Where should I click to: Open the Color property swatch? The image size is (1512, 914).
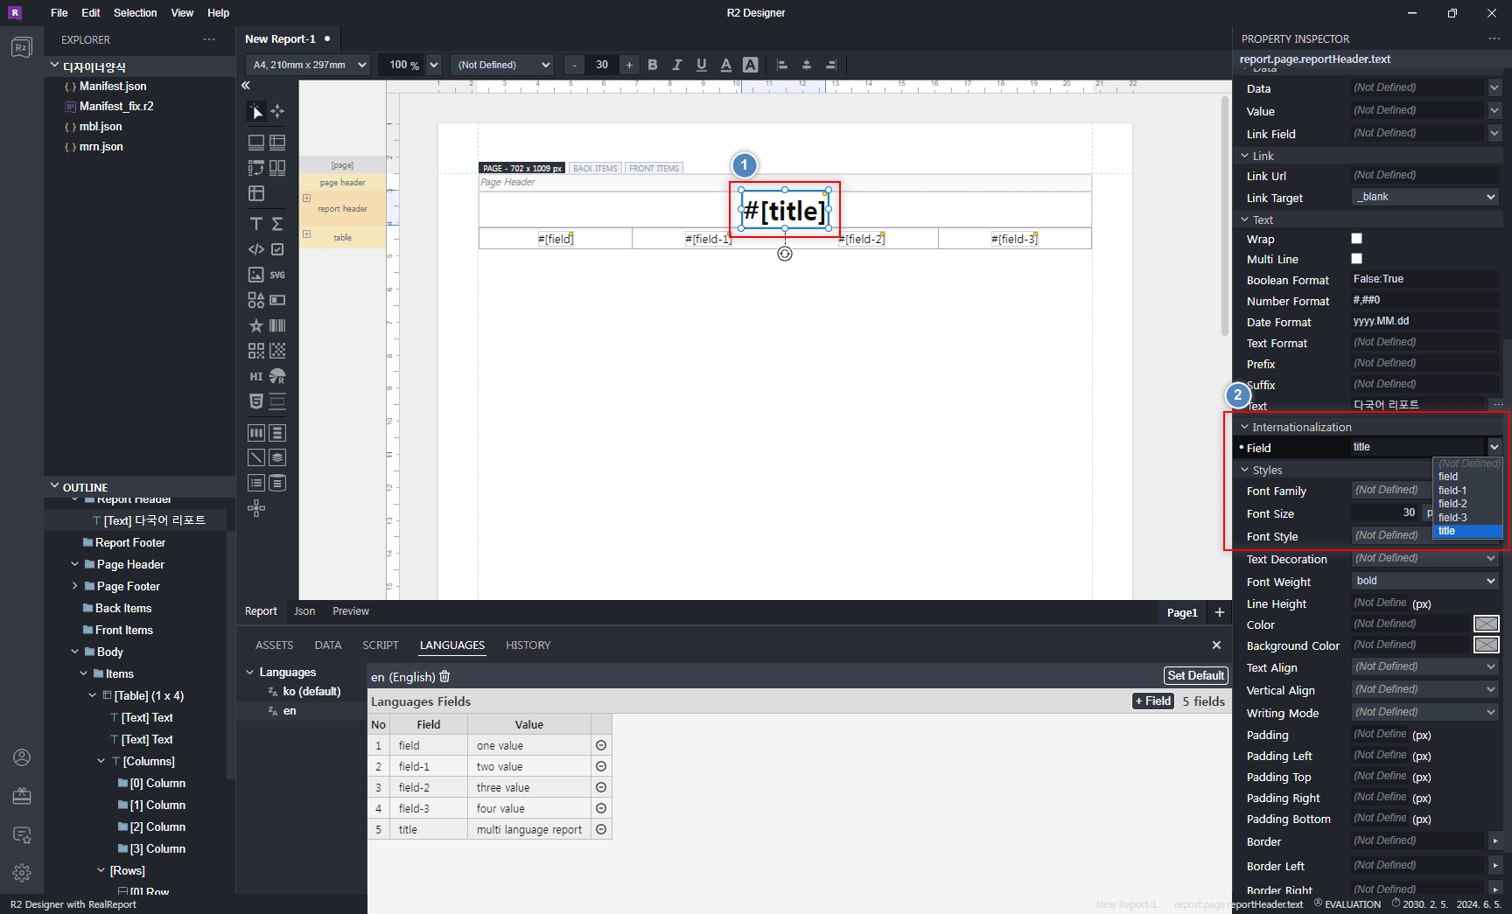point(1486,624)
